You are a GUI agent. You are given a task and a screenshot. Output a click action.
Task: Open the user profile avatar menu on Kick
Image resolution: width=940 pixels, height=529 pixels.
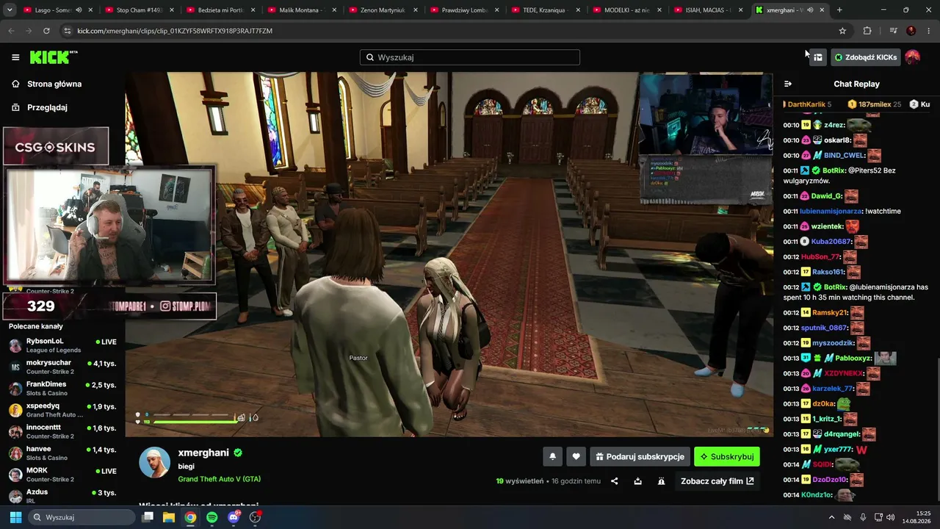click(x=912, y=57)
